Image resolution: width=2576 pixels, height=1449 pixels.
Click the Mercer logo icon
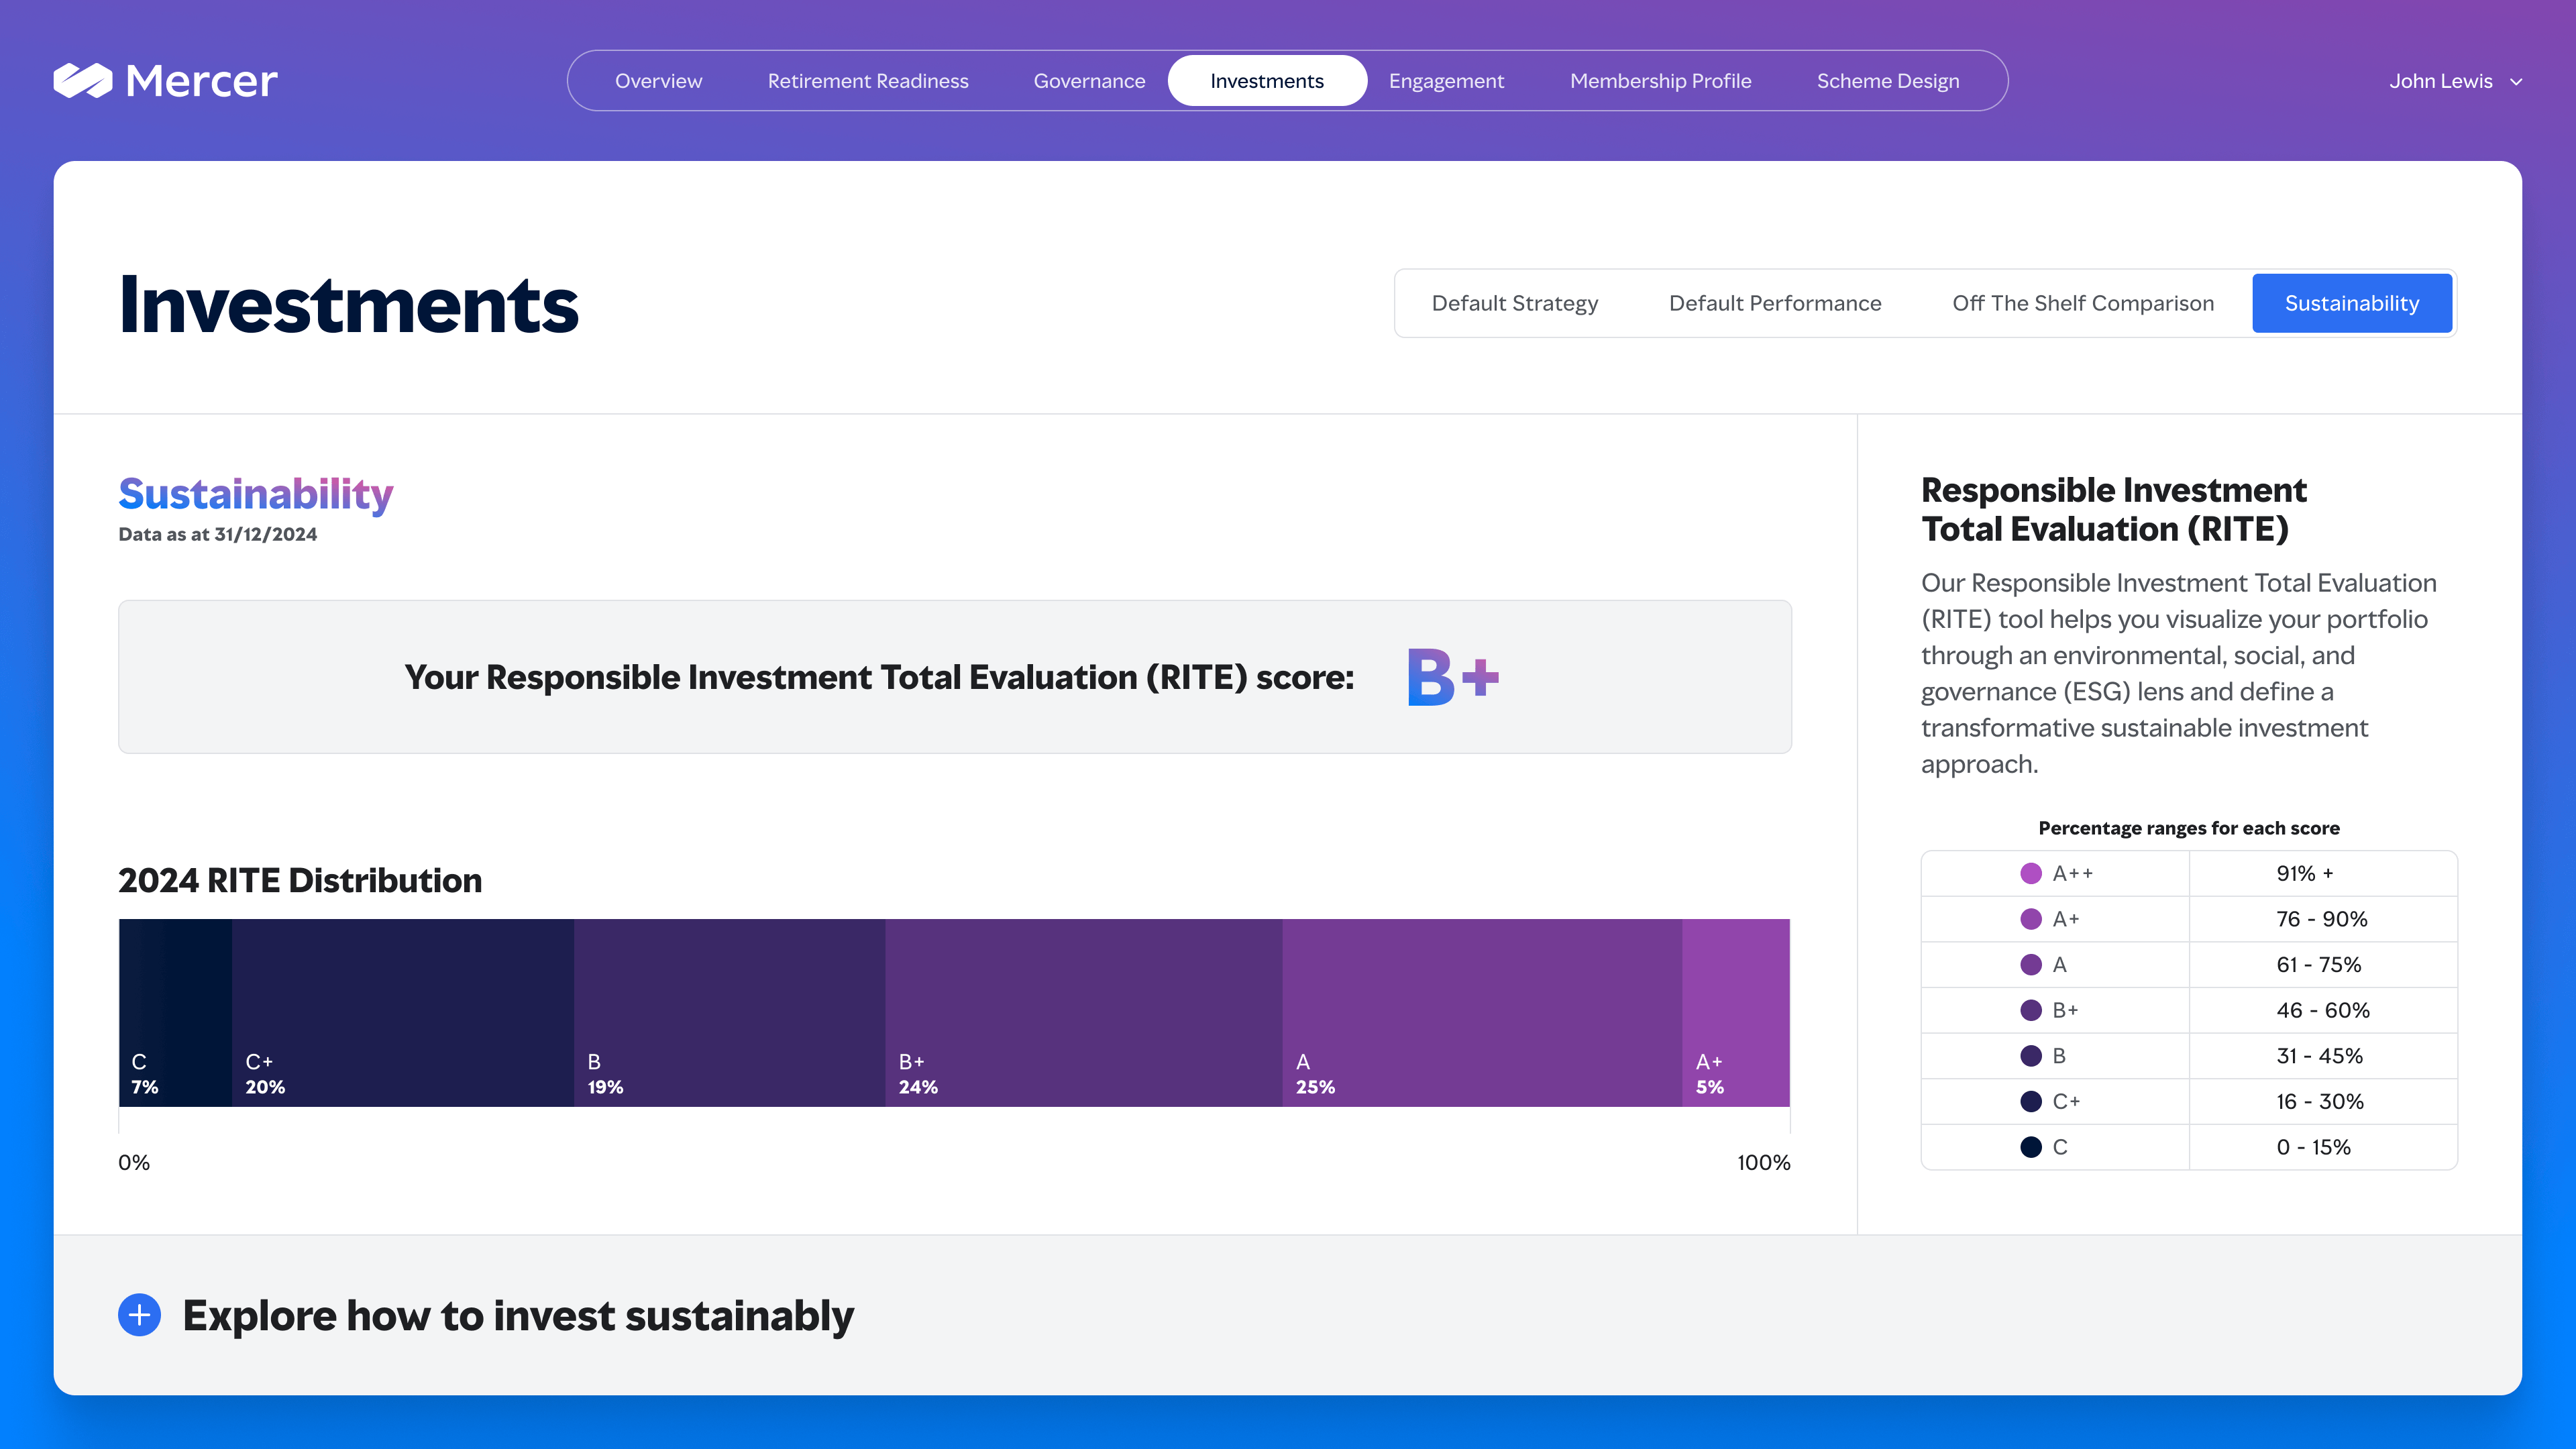point(83,80)
